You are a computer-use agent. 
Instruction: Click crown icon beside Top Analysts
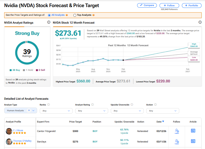(x=94, y=15)
